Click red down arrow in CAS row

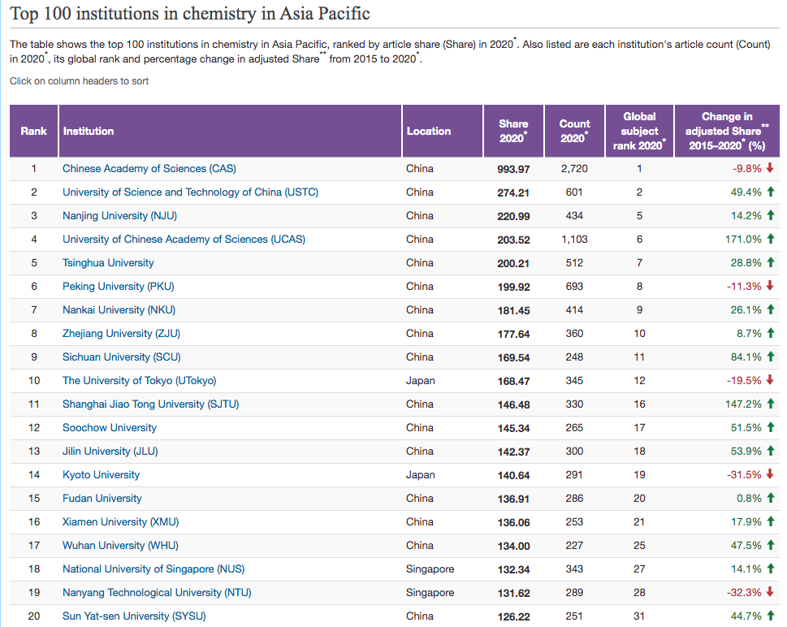pos(770,169)
